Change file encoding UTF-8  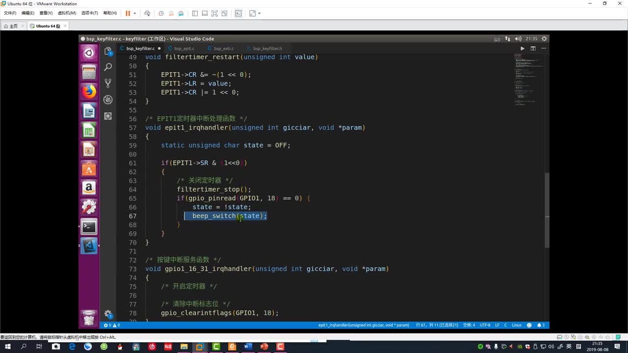[485, 325]
